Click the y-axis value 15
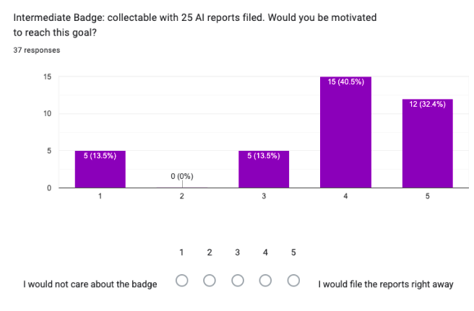The height and width of the screenshot is (311, 474). tap(47, 76)
